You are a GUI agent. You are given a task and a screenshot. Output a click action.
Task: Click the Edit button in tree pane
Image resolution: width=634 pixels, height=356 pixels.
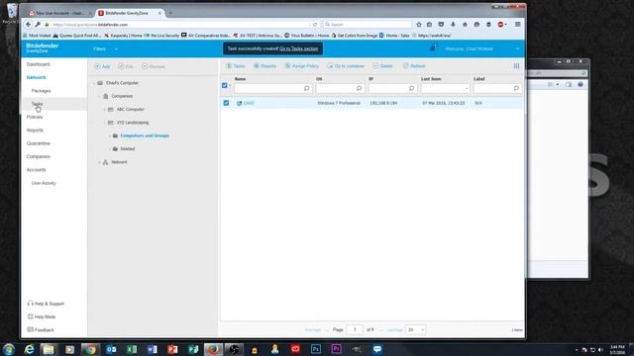click(x=126, y=66)
